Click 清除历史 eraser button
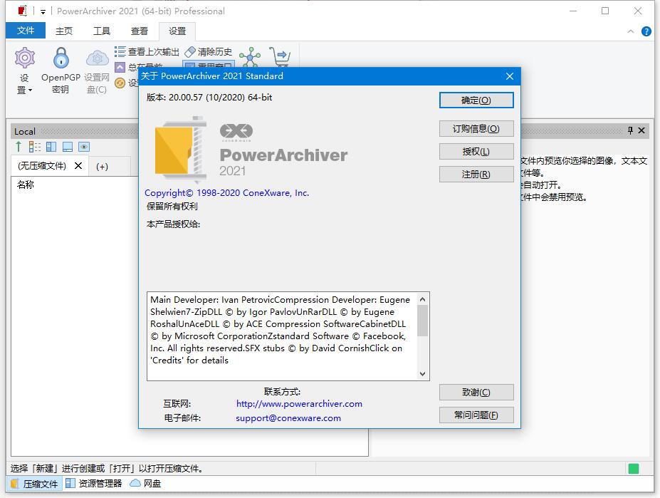Viewport: 660px width, 498px height. tap(209, 52)
